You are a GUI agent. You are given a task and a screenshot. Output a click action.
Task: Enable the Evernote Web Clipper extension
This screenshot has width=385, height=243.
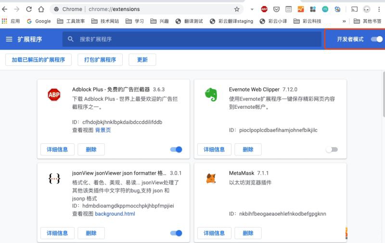coord(332,150)
